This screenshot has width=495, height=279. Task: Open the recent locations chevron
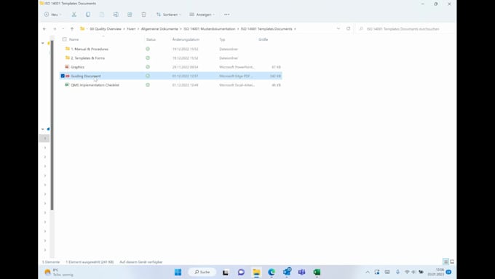pos(63,28)
